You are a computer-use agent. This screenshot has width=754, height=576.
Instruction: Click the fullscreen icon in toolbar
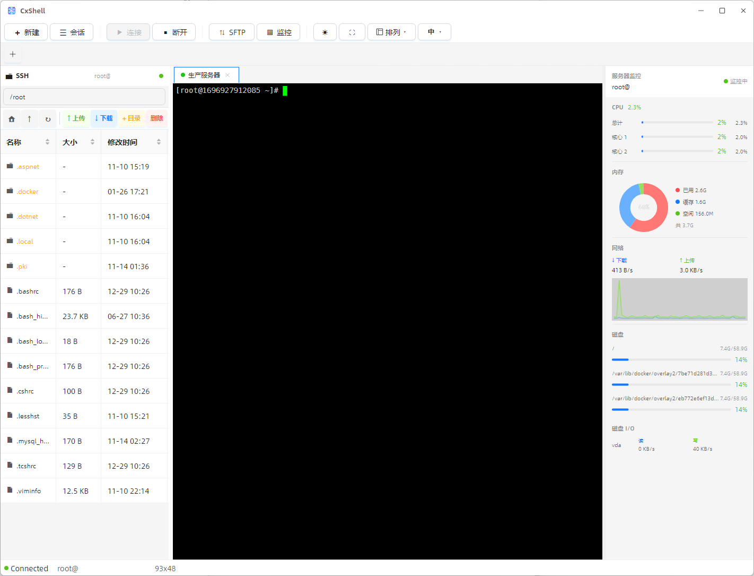coord(352,32)
